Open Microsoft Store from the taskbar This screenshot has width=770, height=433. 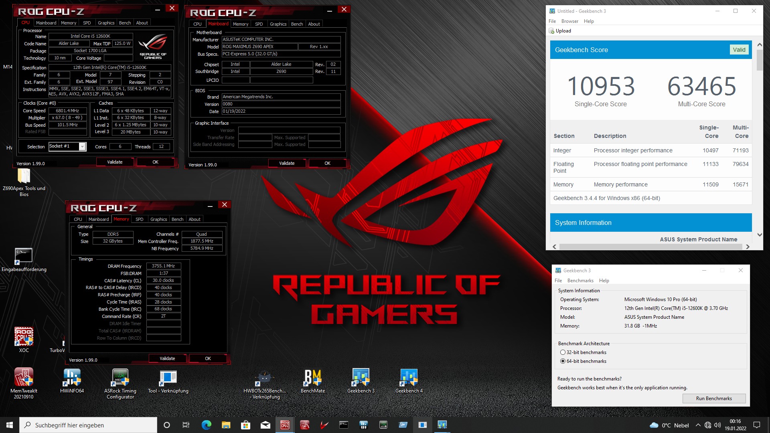[x=245, y=425]
